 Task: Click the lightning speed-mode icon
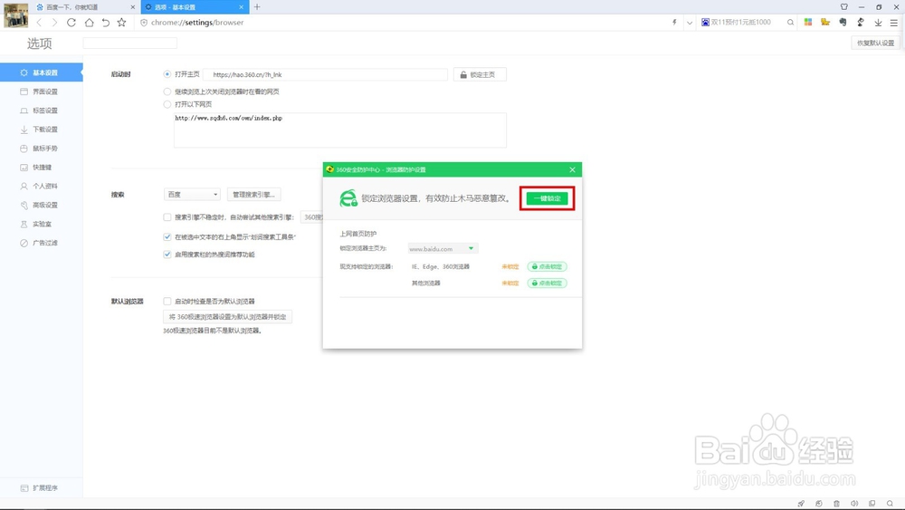[674, 23]
